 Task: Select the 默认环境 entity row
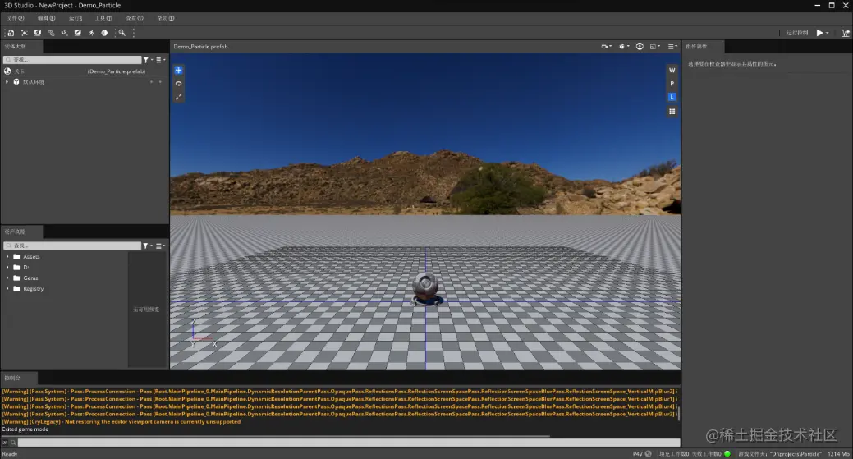[85, 81]
